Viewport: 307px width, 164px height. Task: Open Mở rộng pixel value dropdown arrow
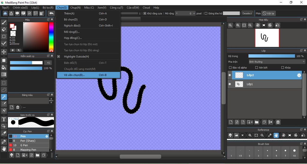(x=177, y=13)
